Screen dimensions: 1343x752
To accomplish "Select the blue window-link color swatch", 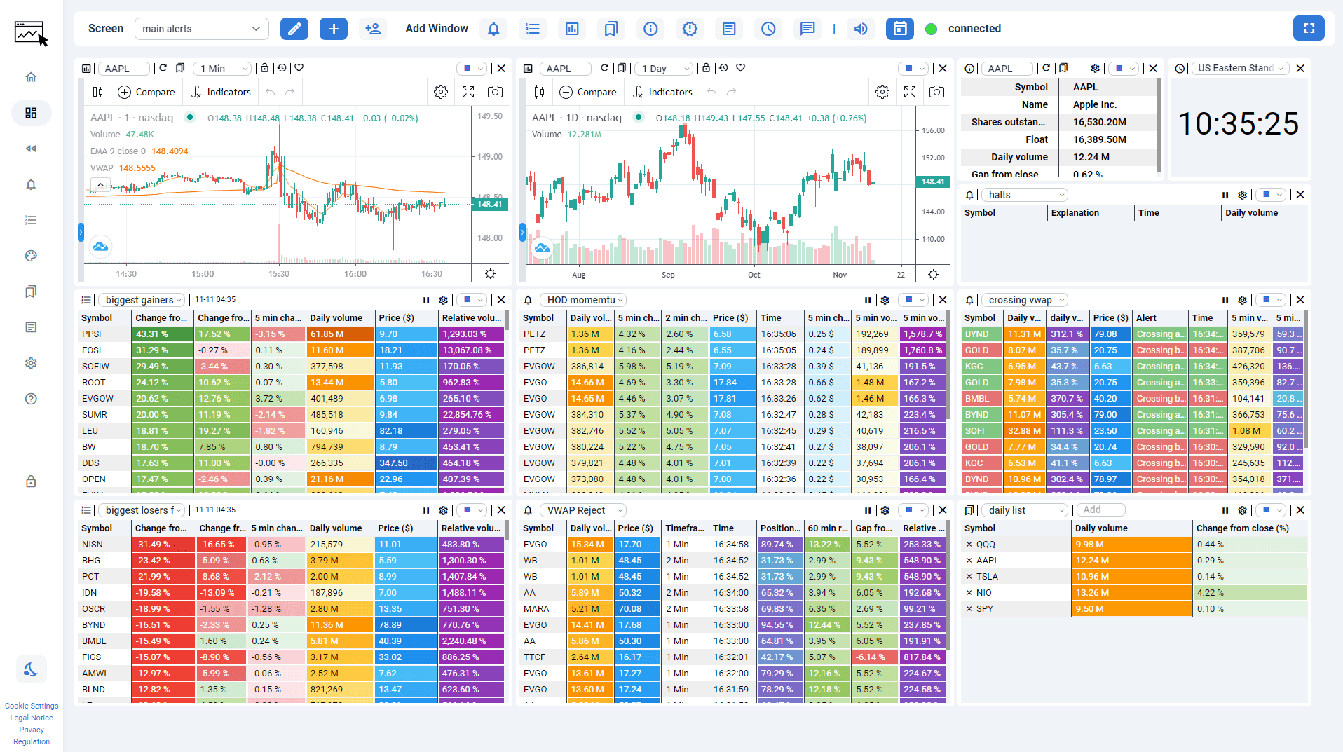I will (468, 68).
